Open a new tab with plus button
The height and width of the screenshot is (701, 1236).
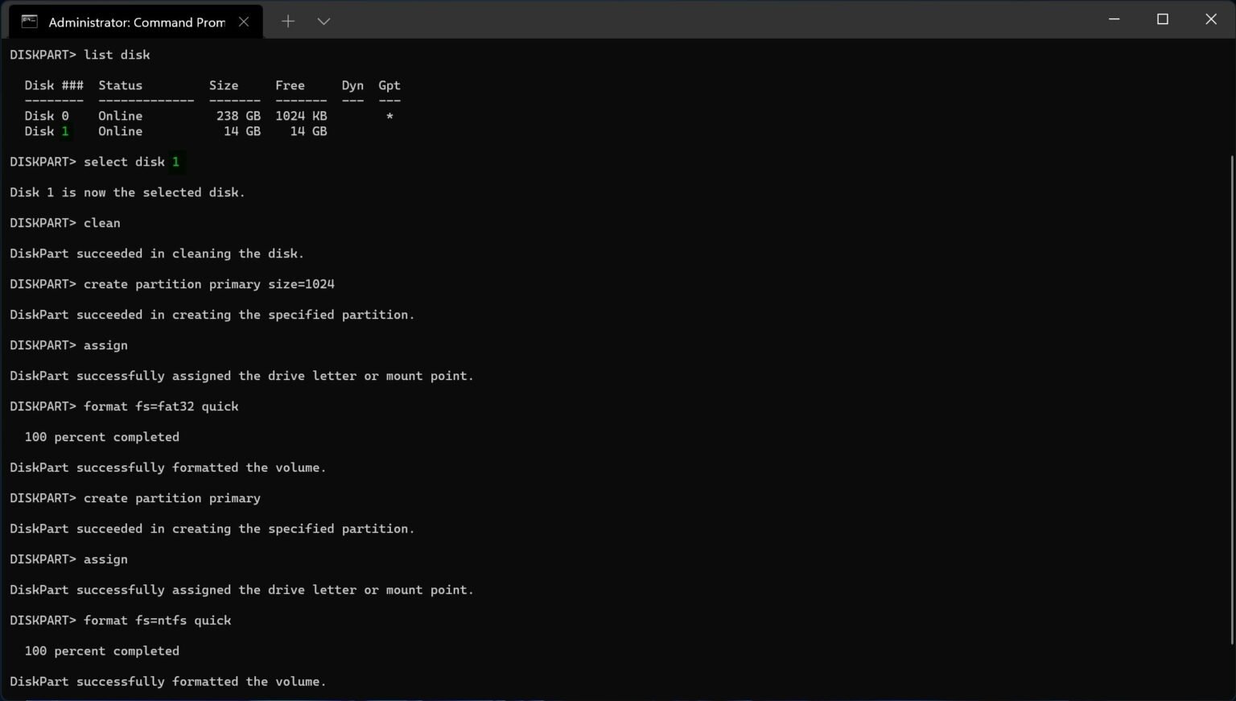pyautogui.click(x=287, y=22)
